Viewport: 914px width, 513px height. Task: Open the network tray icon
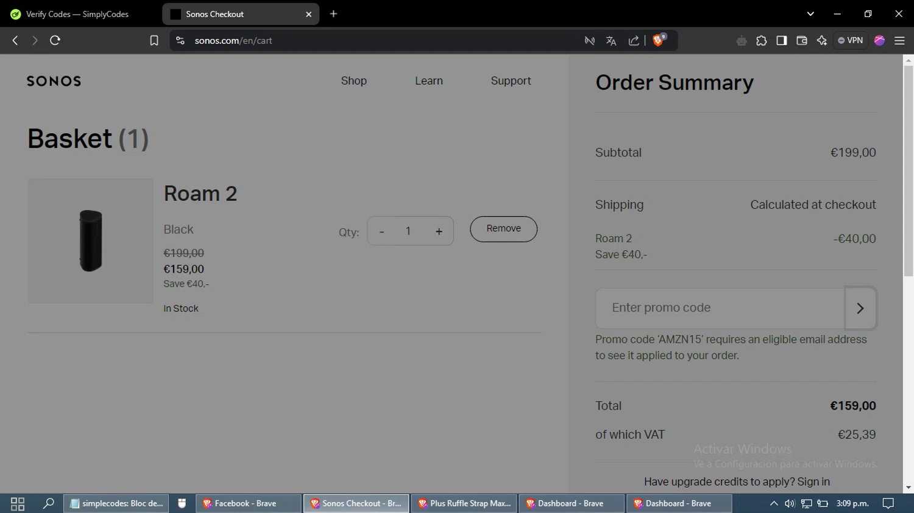pos(806,503)
